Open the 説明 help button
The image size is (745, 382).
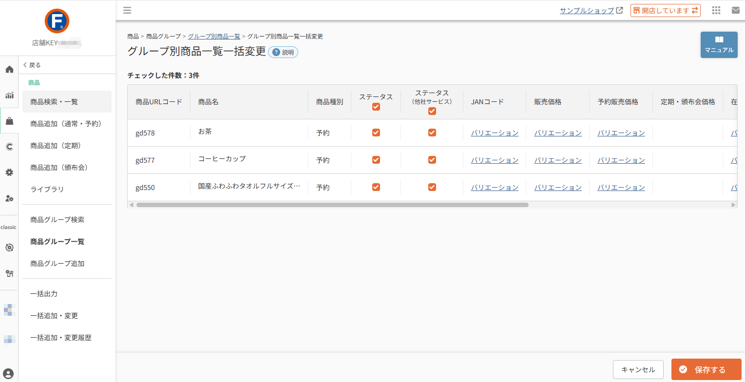pos(283,52)
